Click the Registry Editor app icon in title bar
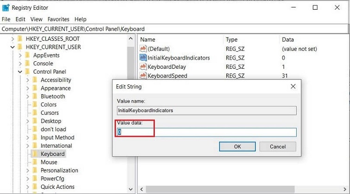Image resolution: width=350 pixels, height=194 pixels. tap(6, 7)
